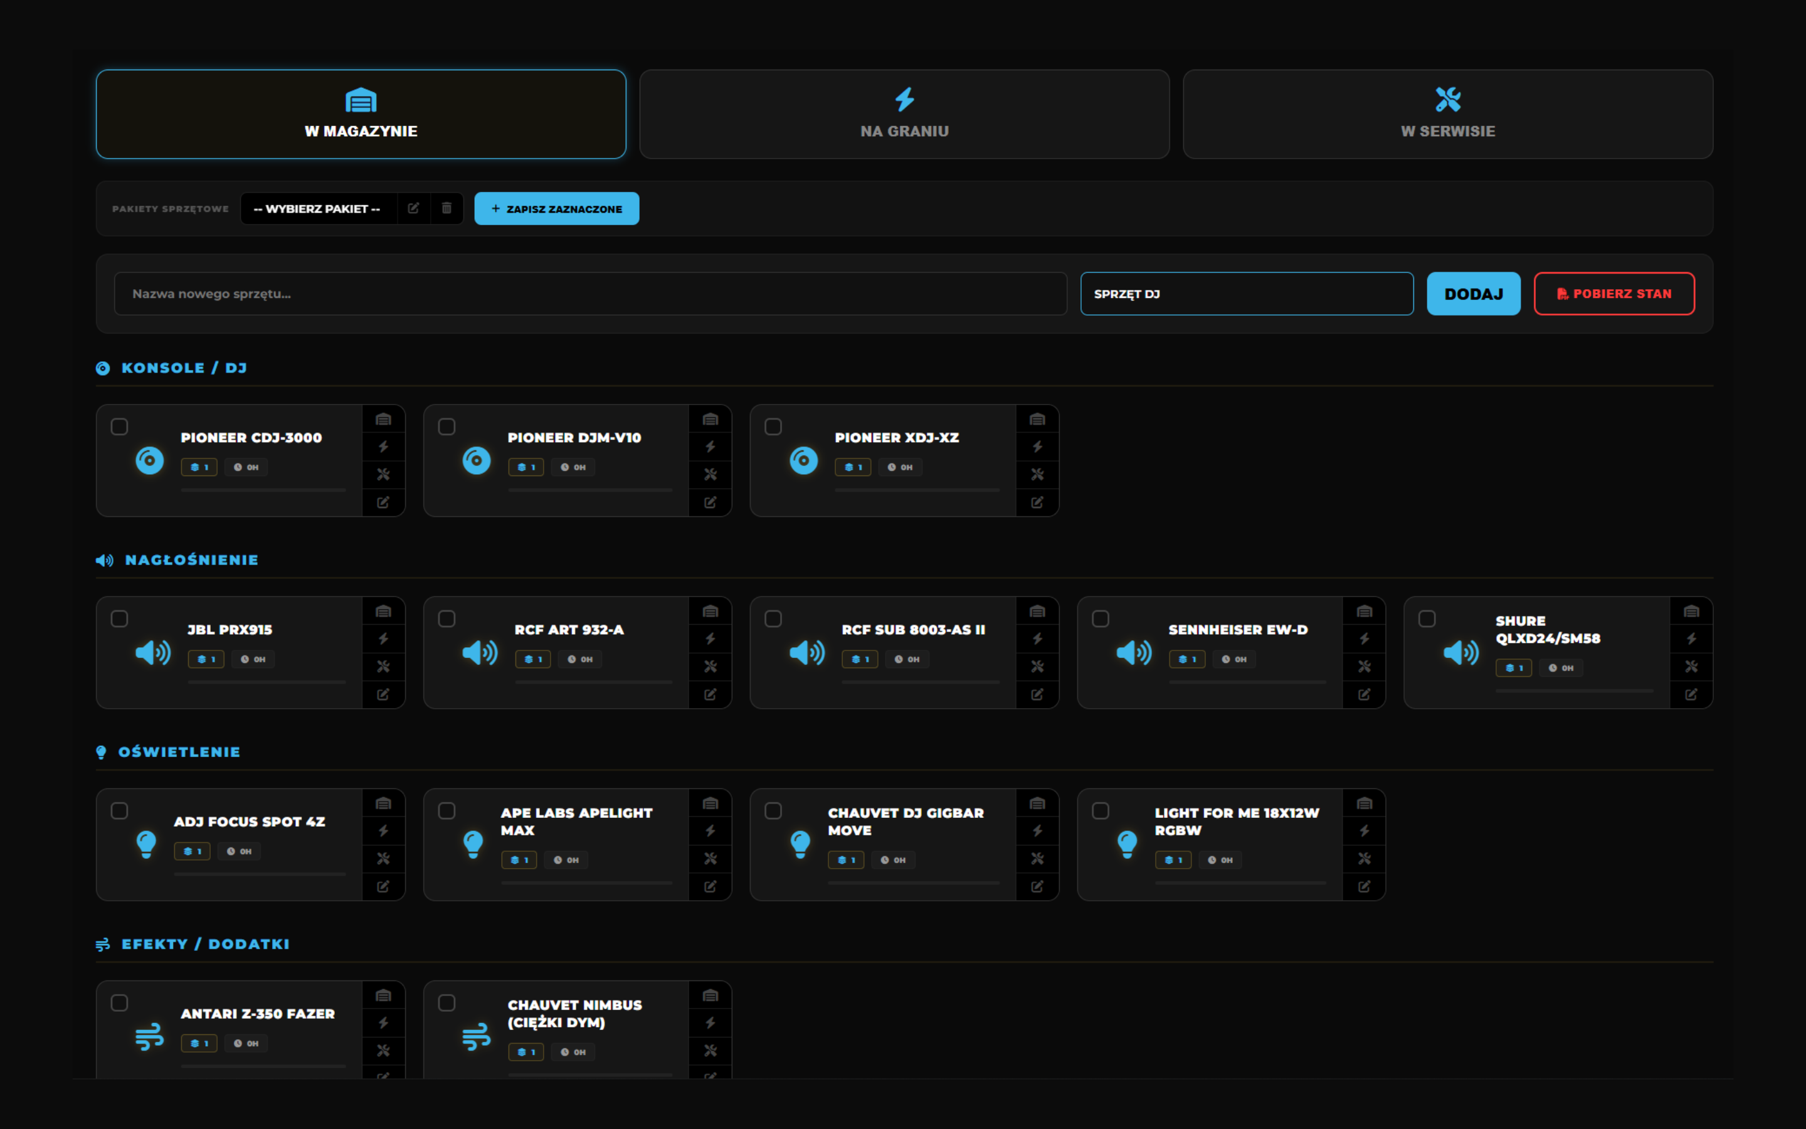Delete selected package with trash icon
Screen dimensions: 1806x1129
click(x=446, y=208)
